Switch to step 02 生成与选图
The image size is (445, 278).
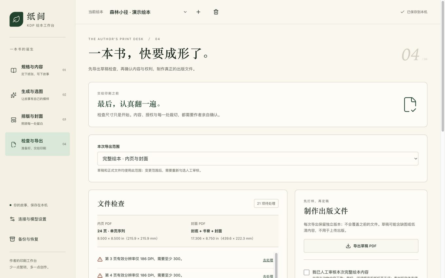pyautogui.click(x=38, y=95)
